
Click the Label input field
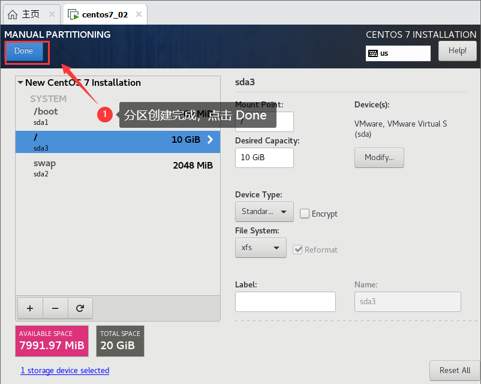coord(285,302)
